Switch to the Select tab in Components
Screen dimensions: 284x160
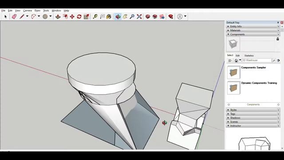230,55
